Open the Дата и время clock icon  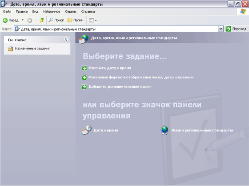87,130
